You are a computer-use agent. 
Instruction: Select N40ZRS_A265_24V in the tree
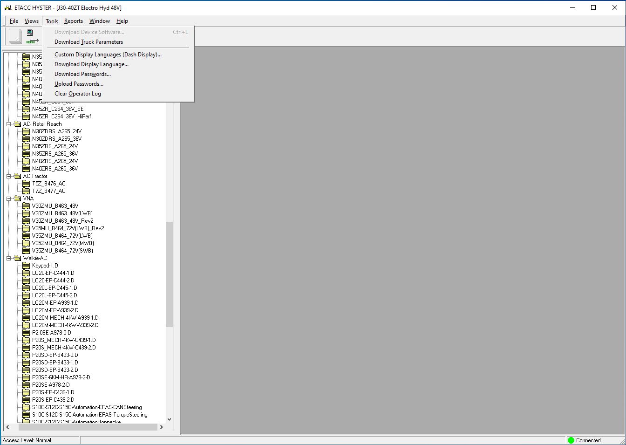pos(55,161)
